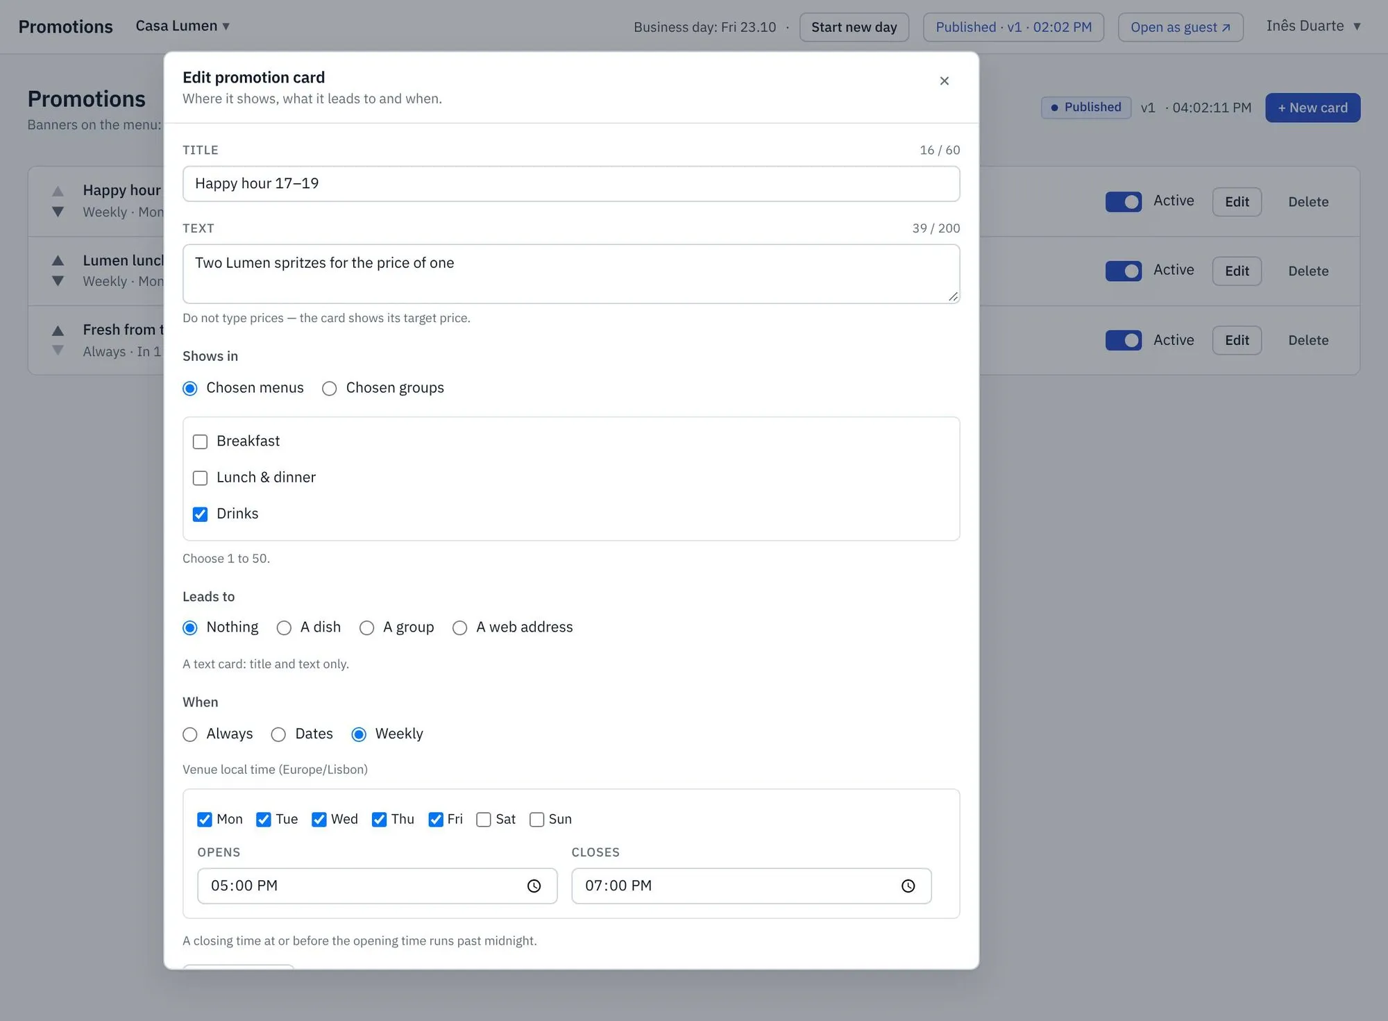Select the Chosen menus radio option
This screenshot has height=1021, width=1388.
pyautogui.click(x=190, y=389)
